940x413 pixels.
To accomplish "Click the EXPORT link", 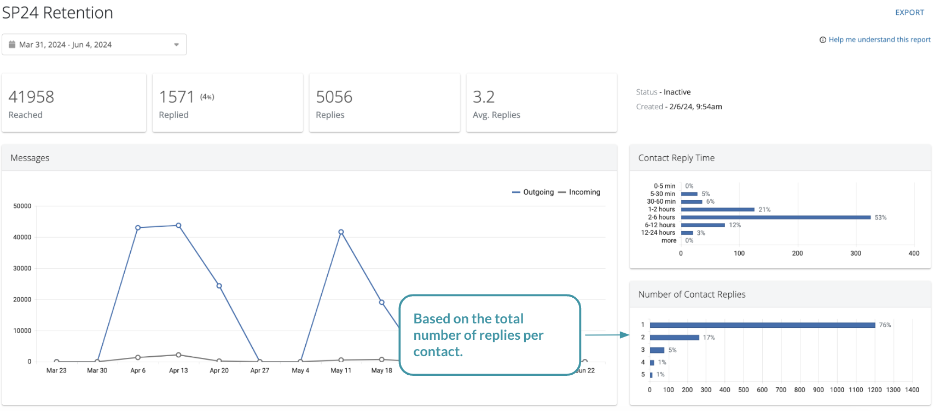I will (x=909, y=13).
